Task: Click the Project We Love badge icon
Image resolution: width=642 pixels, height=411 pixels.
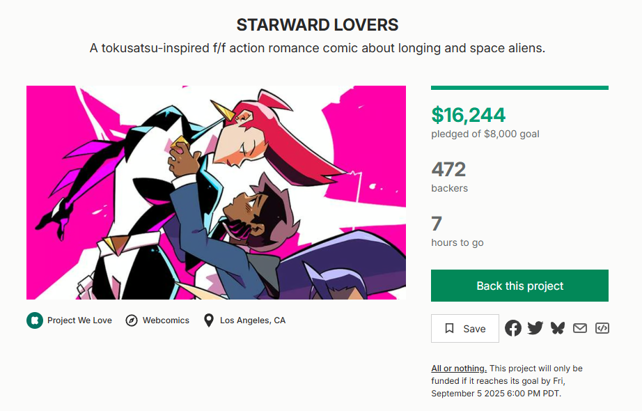Action: tap(35, 320)
